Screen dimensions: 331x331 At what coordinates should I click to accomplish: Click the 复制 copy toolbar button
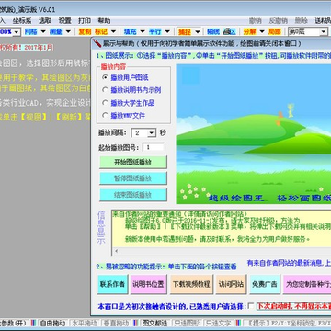[x=85, y=31]
